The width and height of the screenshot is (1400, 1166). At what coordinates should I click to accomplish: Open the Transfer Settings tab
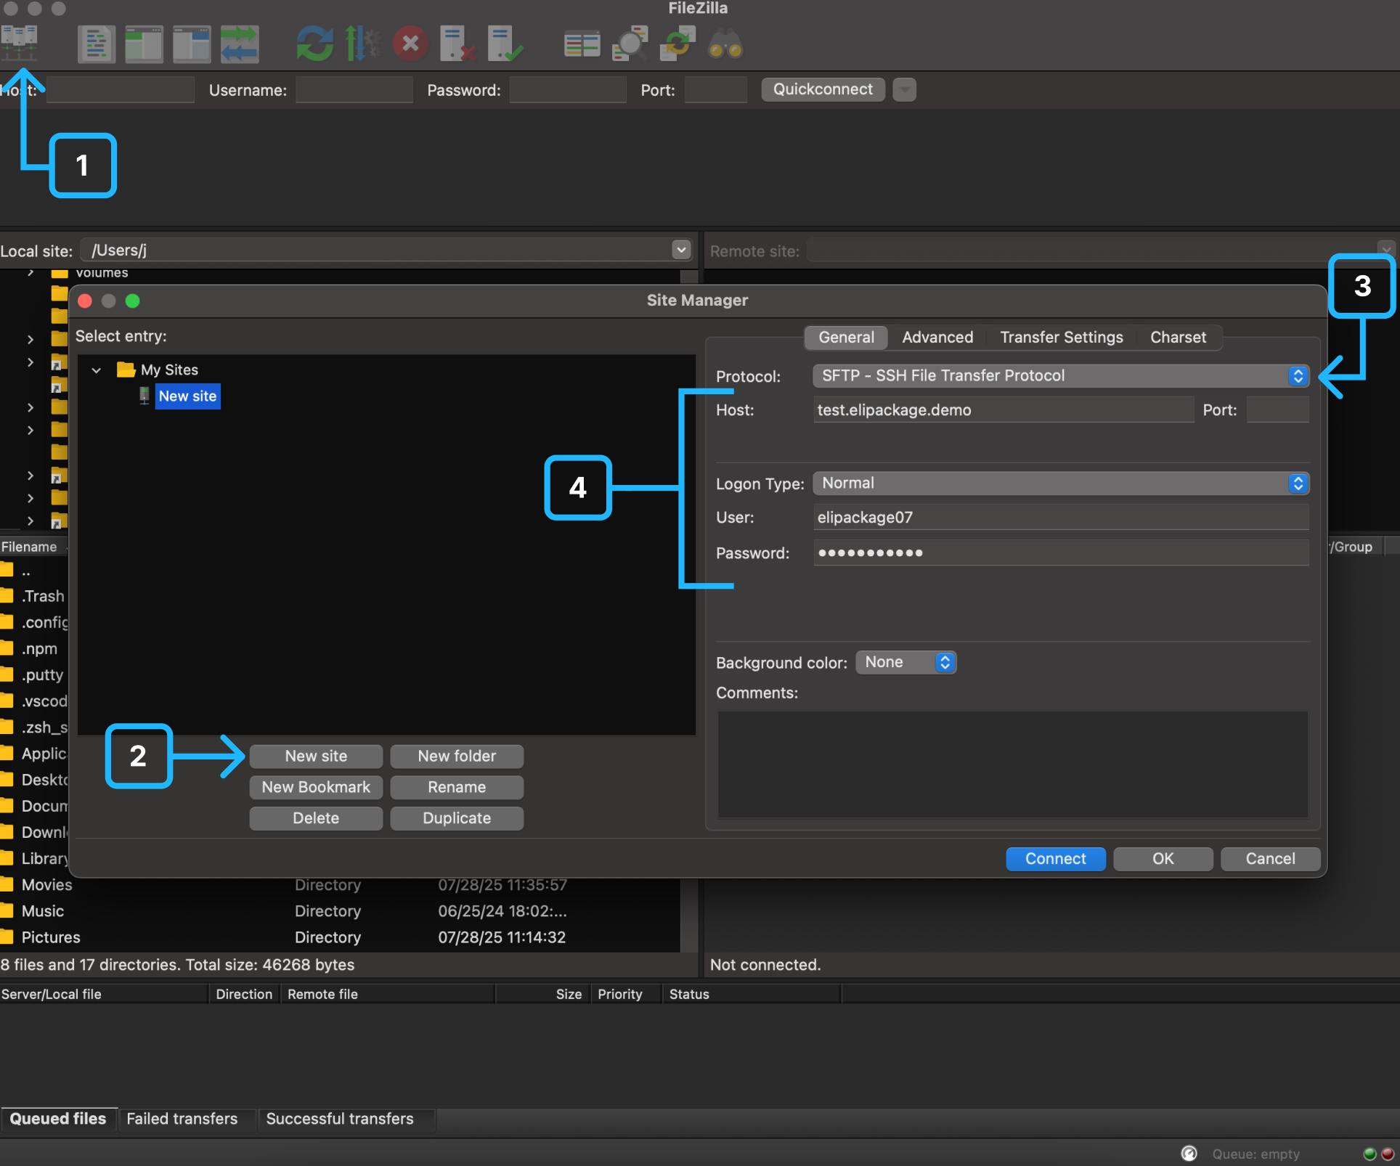coord(1061,338)
